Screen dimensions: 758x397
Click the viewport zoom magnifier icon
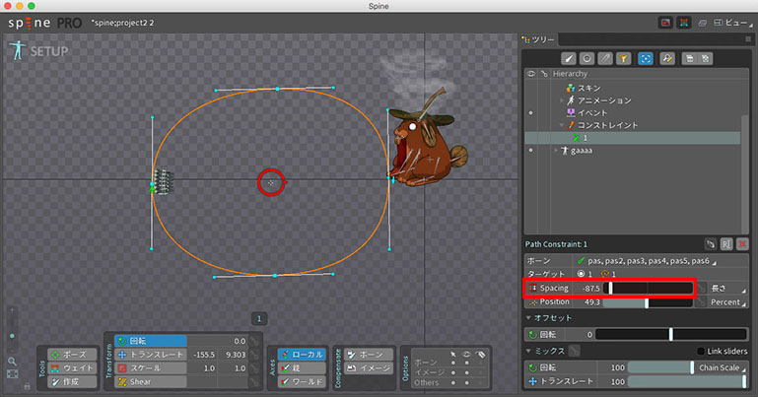[12, 362]
